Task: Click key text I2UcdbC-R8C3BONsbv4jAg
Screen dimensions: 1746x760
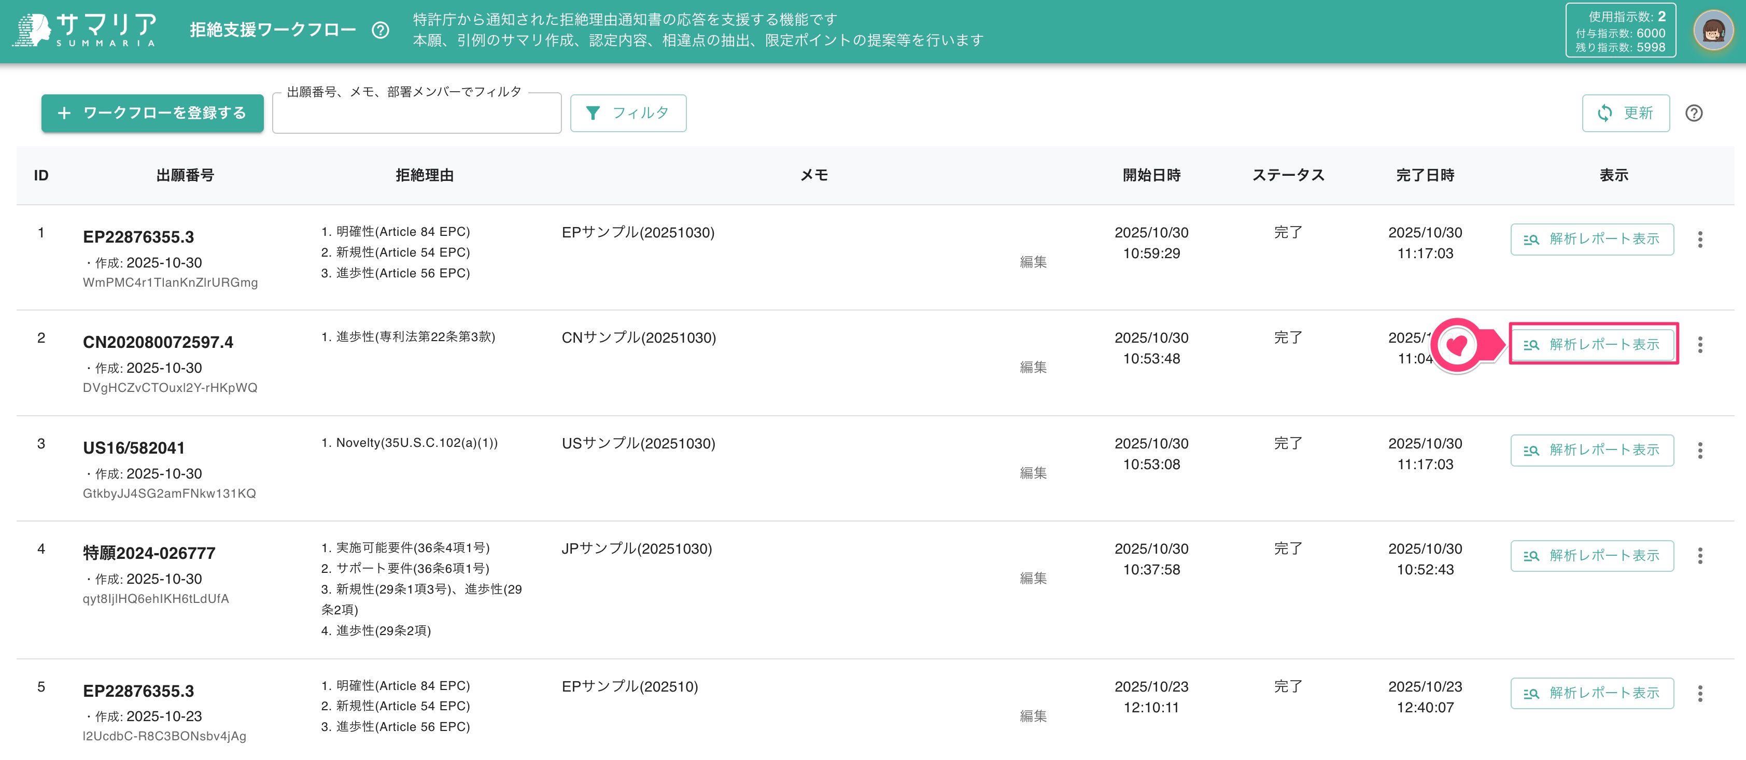Action: coord(165,737)
